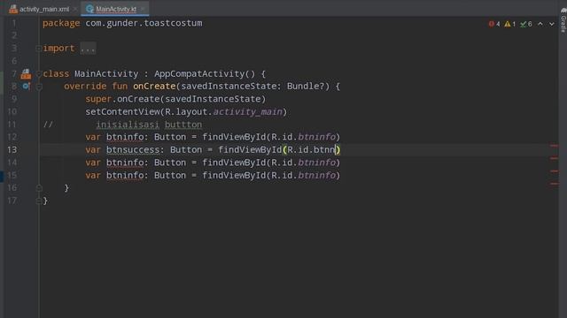The height and width of the screenshot is (318, 567).
Task: Click AppCompatActivity() in class declaration
Action: coord(205,74)
